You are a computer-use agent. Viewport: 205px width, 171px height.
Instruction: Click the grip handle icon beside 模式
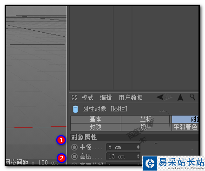[74, 98]
